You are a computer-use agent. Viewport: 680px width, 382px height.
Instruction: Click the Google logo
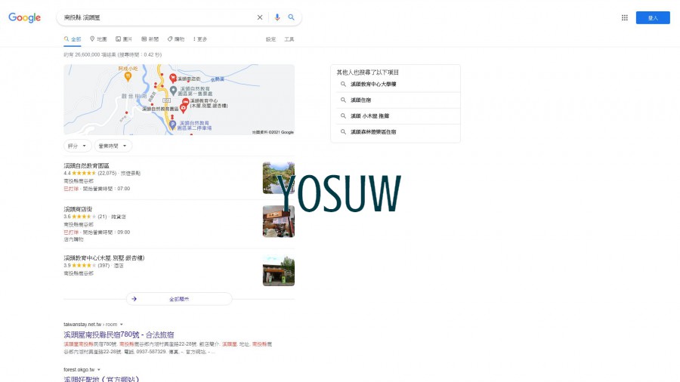coord(24,17)
